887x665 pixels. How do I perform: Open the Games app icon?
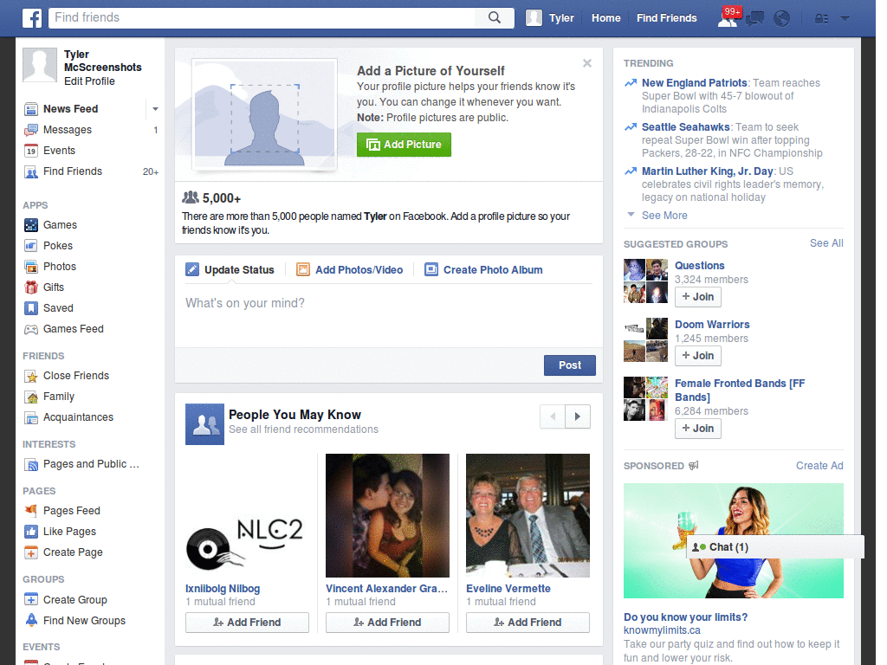pos(31,225)
